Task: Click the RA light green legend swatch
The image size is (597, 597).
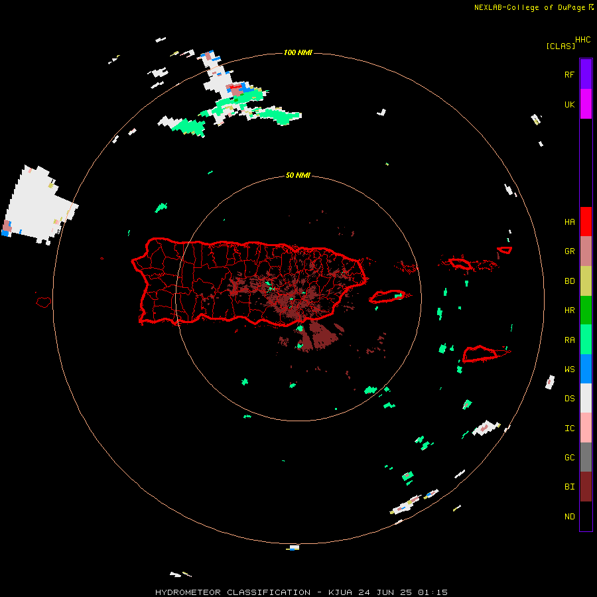Action: (x=586, y=340)
